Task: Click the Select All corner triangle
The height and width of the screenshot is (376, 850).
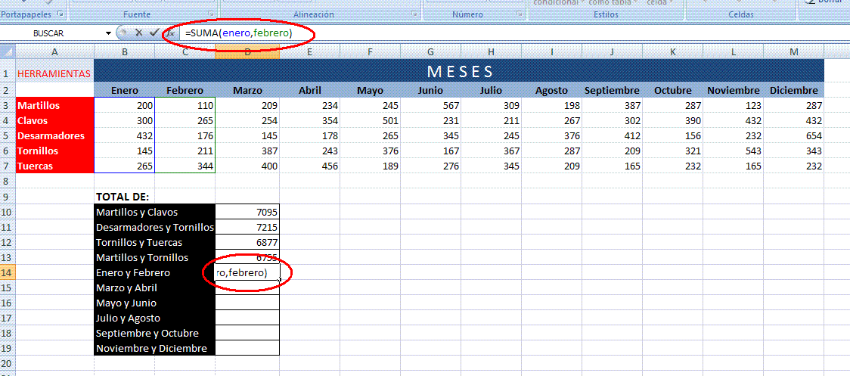Action: 8,51
